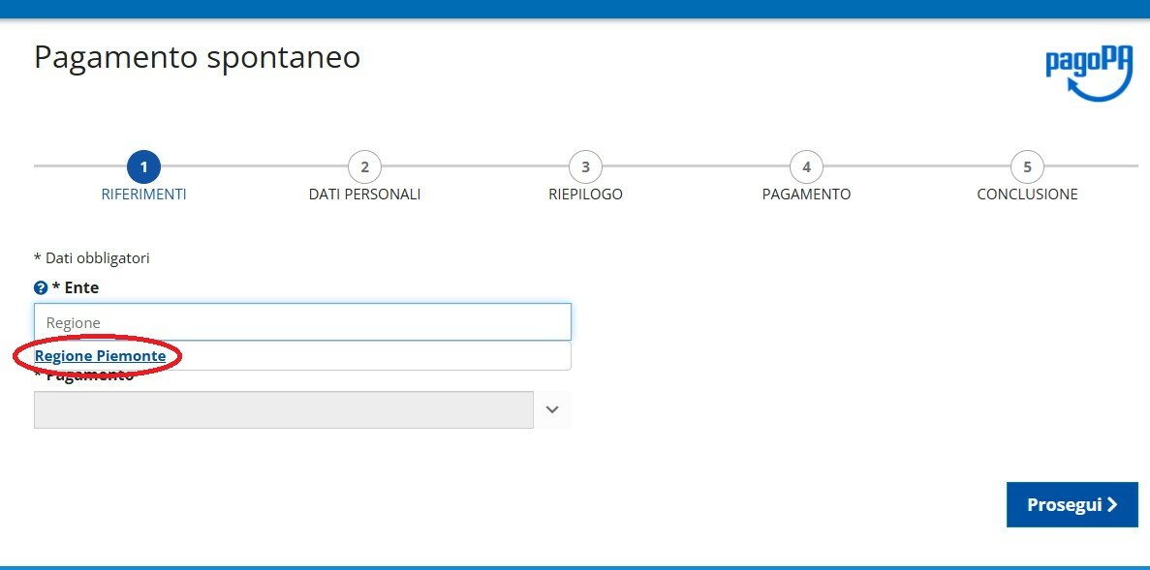
Task: Click the Ente help question mark icon
Action: click(x=41, y=288)
